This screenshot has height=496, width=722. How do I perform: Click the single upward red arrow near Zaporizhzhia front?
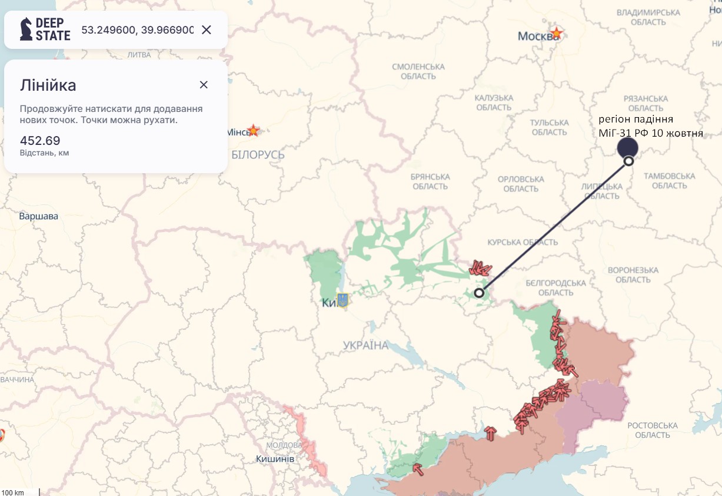491,434
